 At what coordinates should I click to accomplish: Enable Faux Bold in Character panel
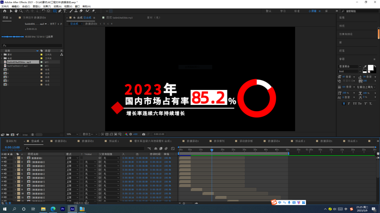point(344,104)
